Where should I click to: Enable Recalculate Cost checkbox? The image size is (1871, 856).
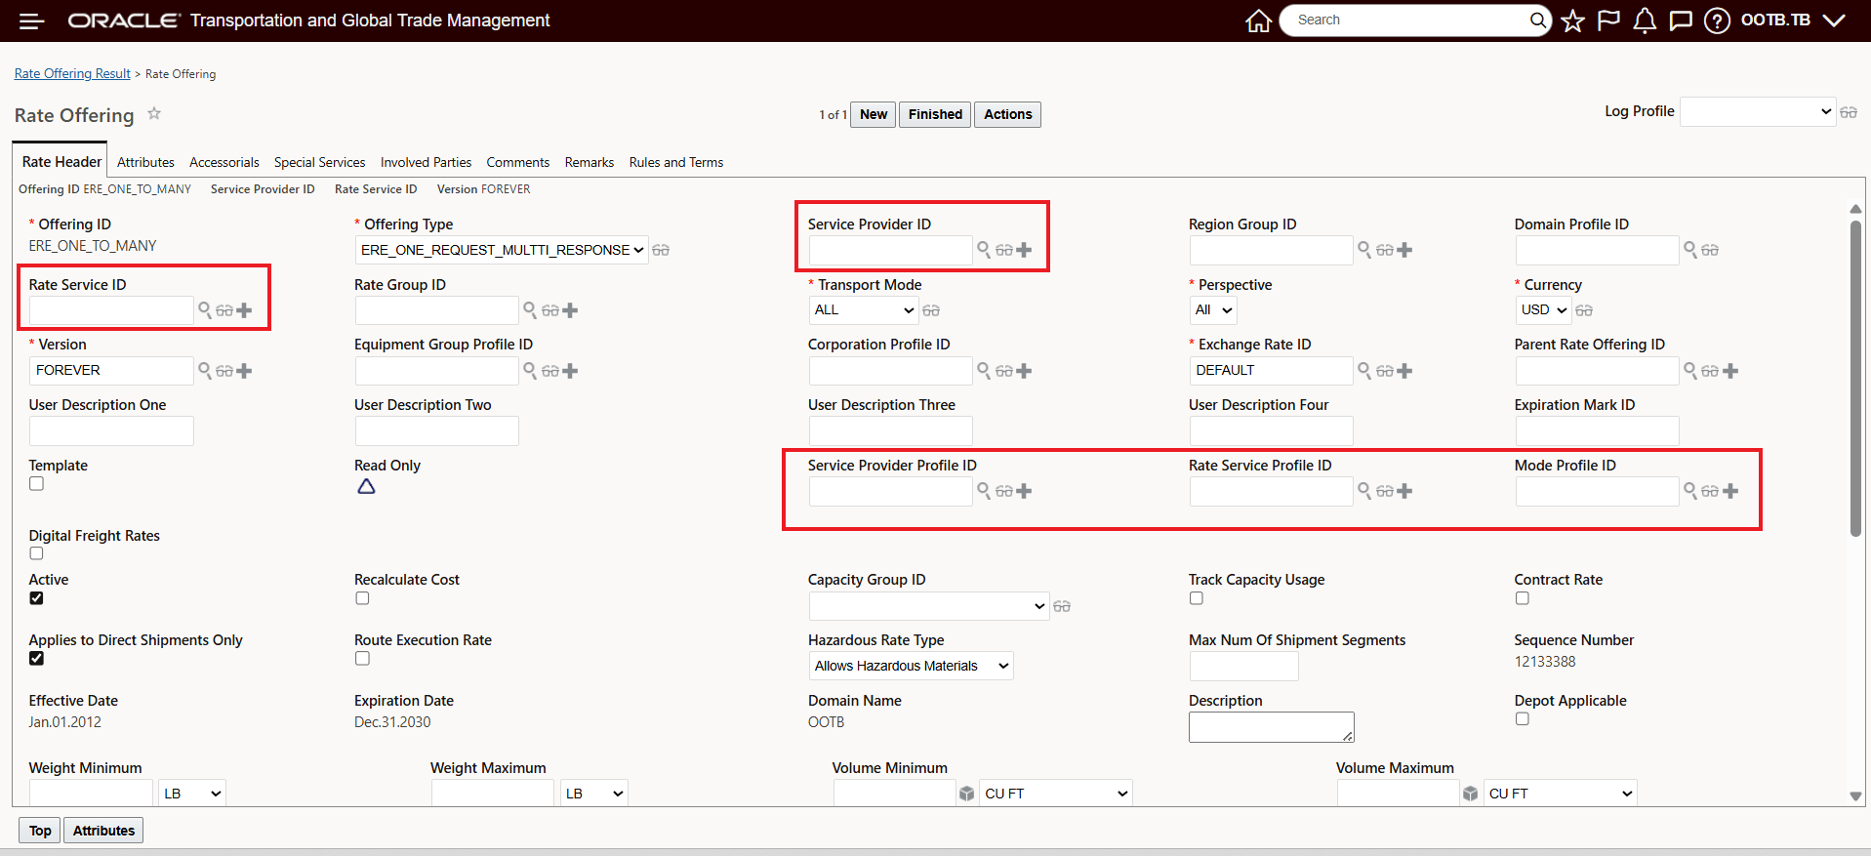click(x=362, y=598)
